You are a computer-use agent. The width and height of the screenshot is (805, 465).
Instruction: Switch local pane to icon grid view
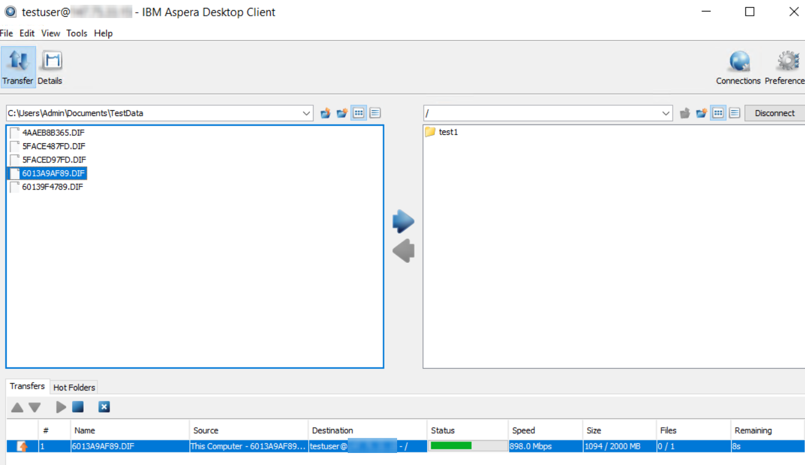point(359,113)
